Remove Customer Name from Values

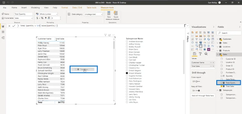(x=213, y=63)
